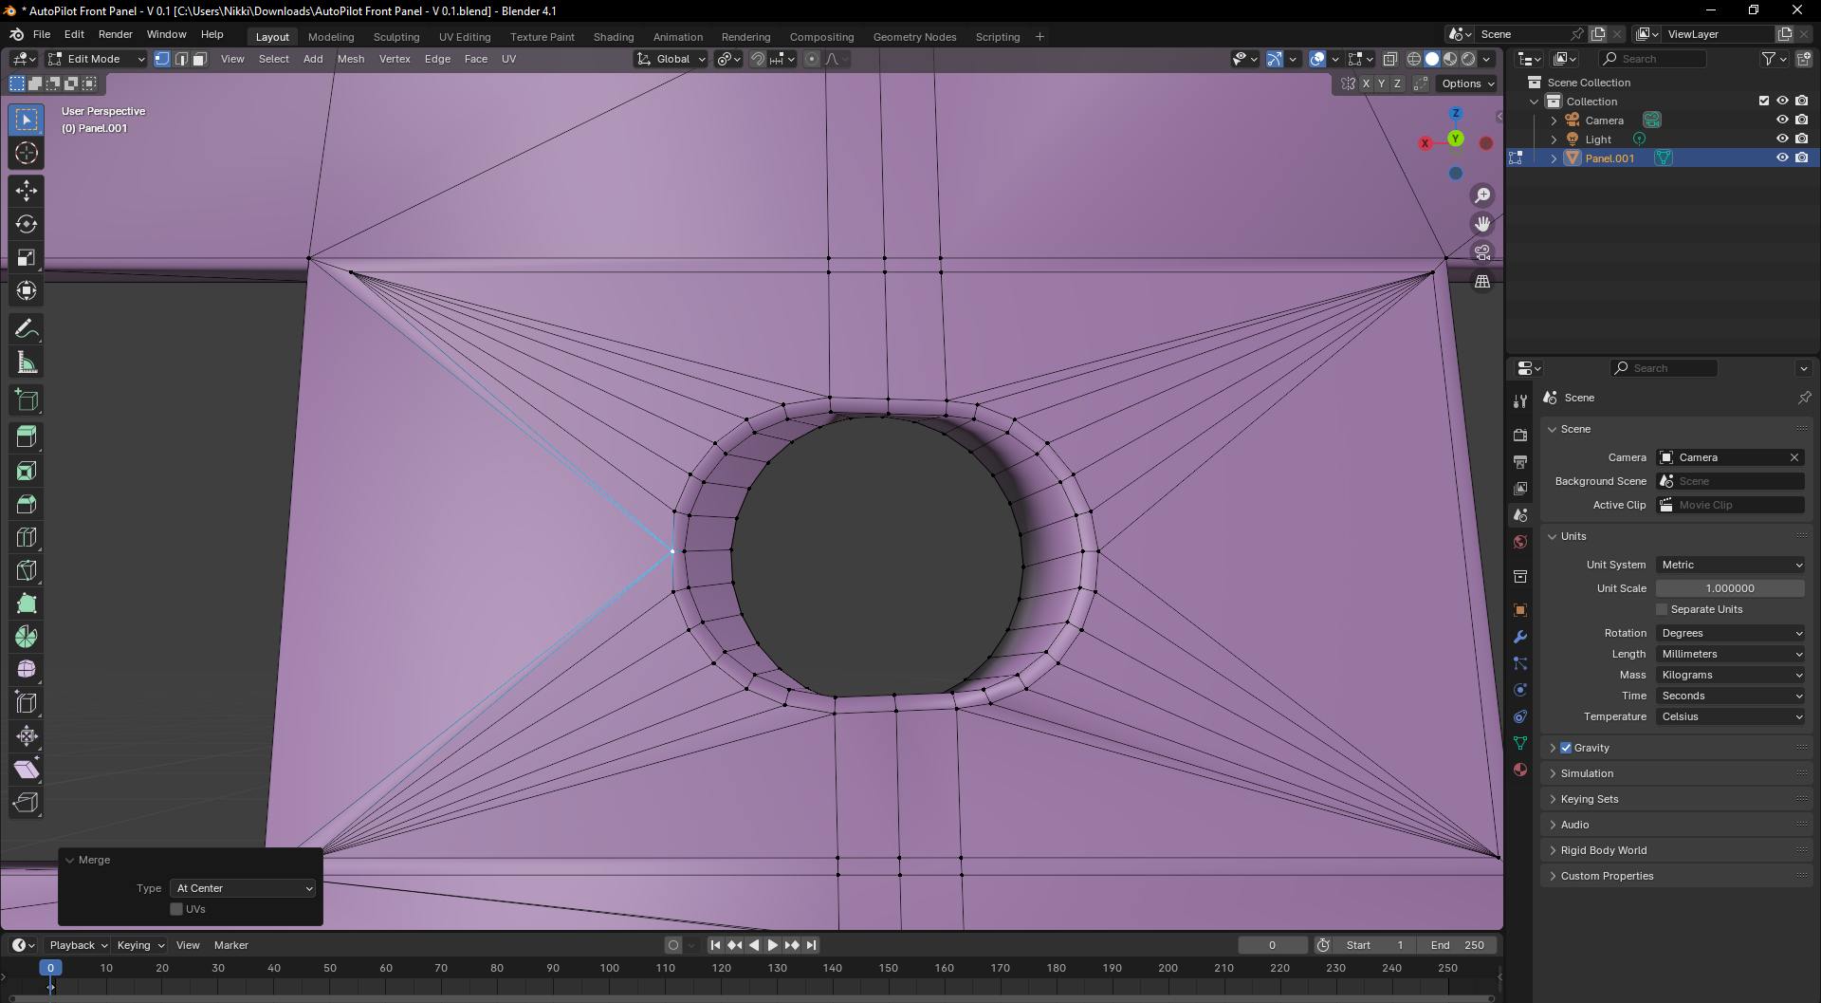Open the Material properties tab

coord(1520,770)
